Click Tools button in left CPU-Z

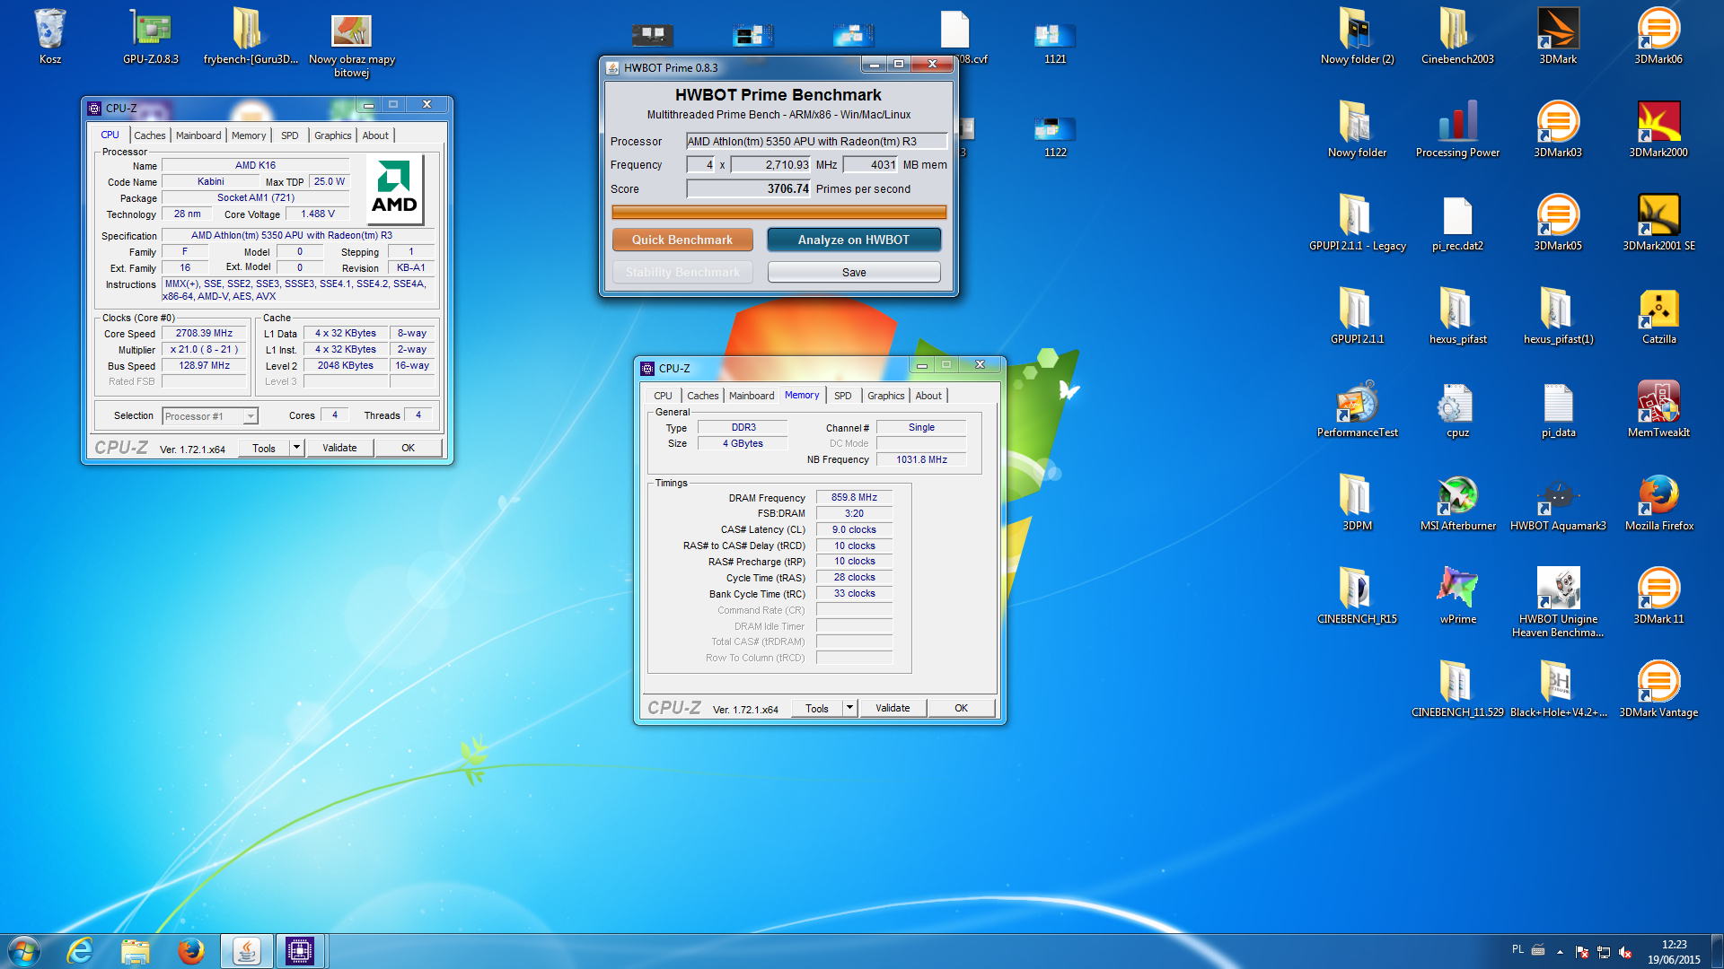click(264, 448)
